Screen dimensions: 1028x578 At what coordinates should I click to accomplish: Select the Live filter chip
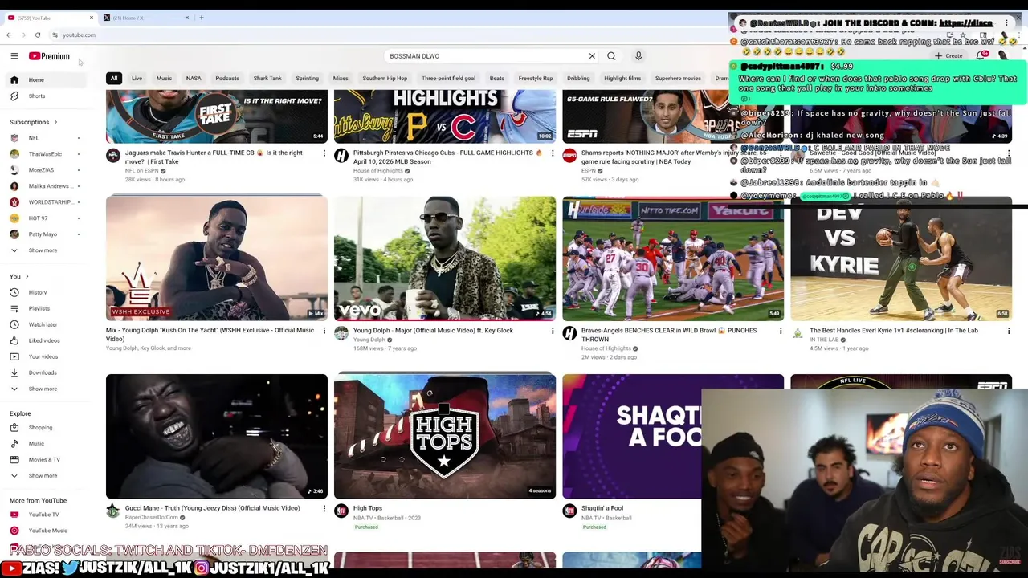(x=137, y=79)
